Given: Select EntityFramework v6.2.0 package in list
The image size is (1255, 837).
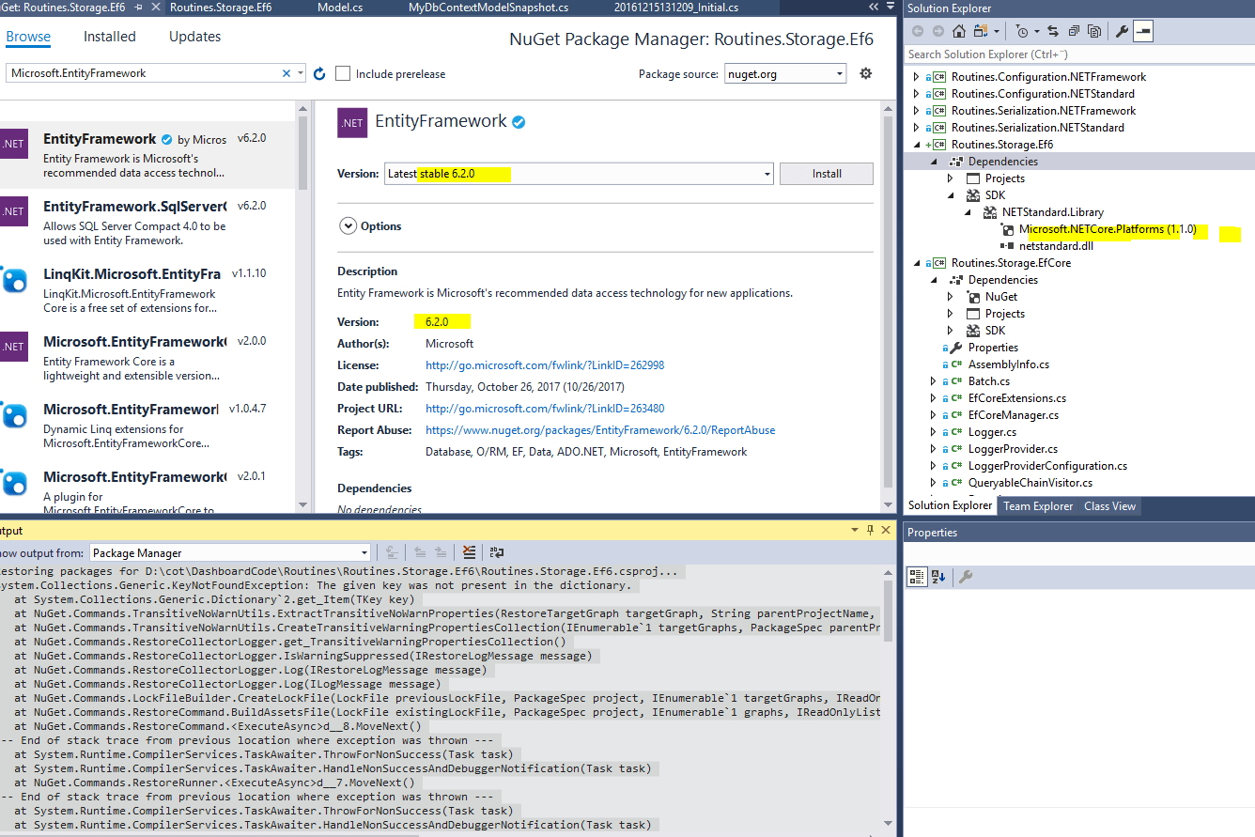Looking at the screenshot, I should pyautogui.click(x=147, y=156).
